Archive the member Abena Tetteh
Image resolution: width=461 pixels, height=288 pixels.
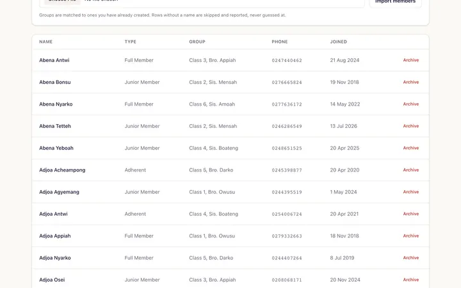click(410, 126)
